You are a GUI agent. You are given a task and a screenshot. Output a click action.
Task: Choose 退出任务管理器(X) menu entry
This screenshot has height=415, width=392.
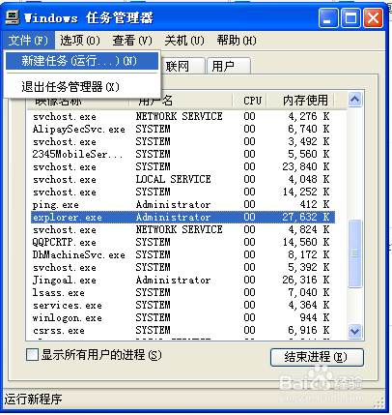click(82, 87)
